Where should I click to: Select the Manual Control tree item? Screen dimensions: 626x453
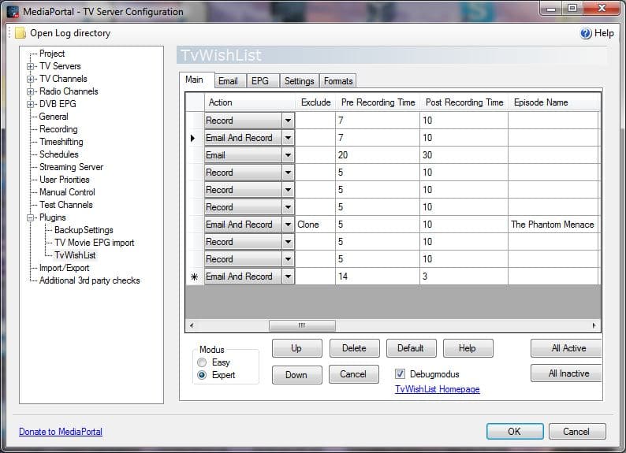[67, 192]
